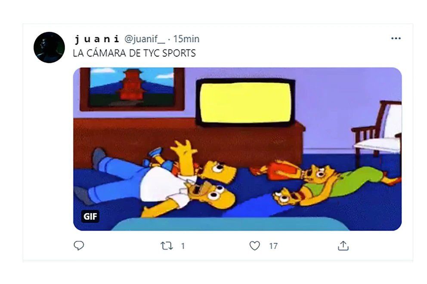
Task: Open the tweet via the 15min timestamp
Action: 186,39
